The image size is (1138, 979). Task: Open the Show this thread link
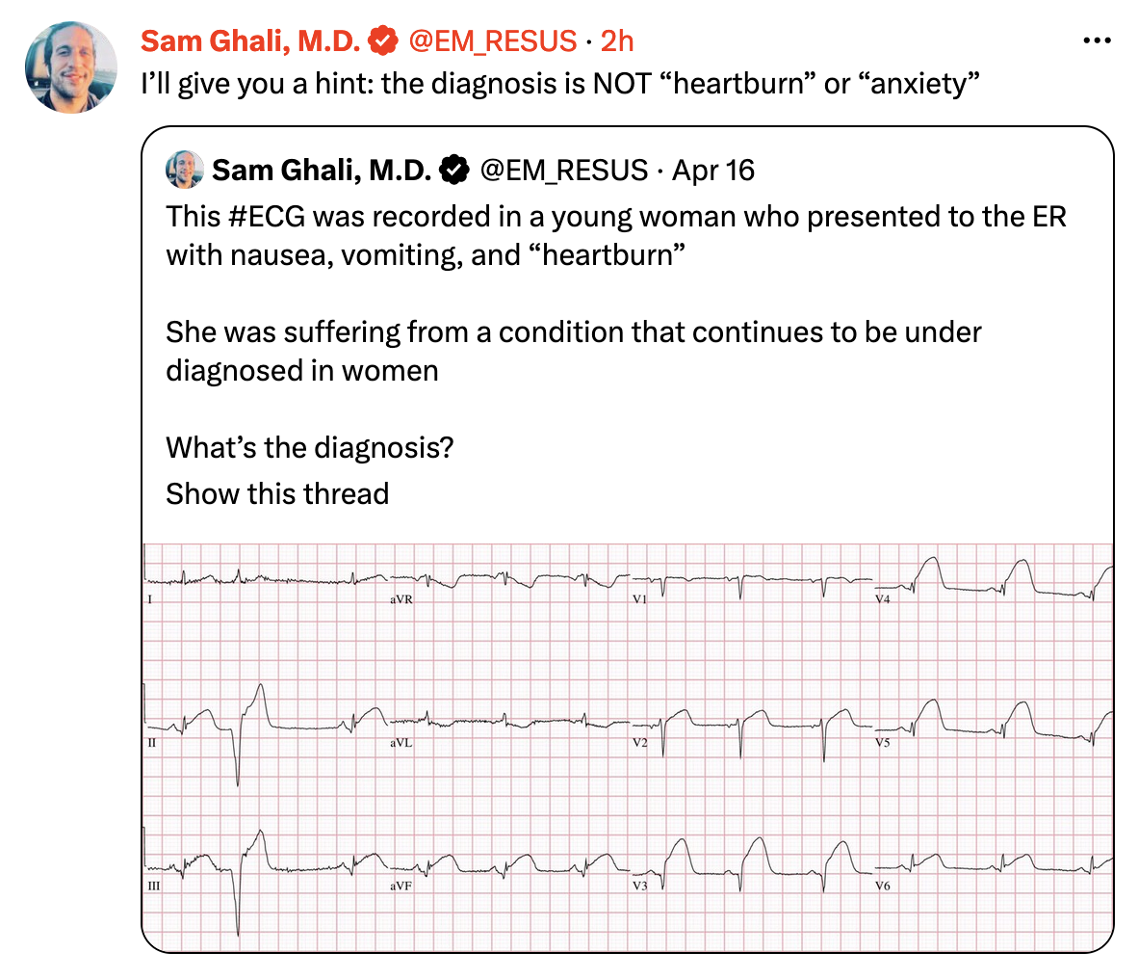277,494
